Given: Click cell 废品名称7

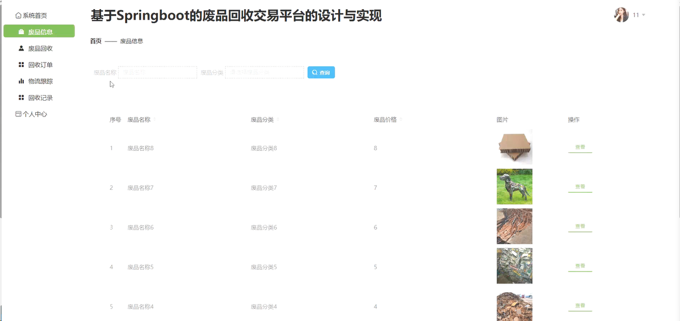Looking at the screenshot, I should click(x=141, y=188).
